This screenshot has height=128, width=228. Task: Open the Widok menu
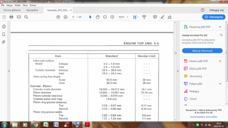coord(17,5)
